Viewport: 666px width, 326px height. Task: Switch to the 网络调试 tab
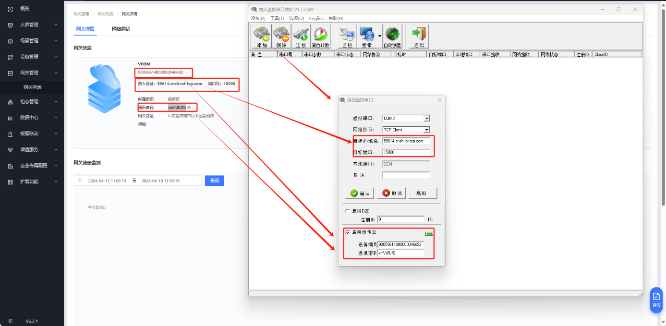[121, 29]
